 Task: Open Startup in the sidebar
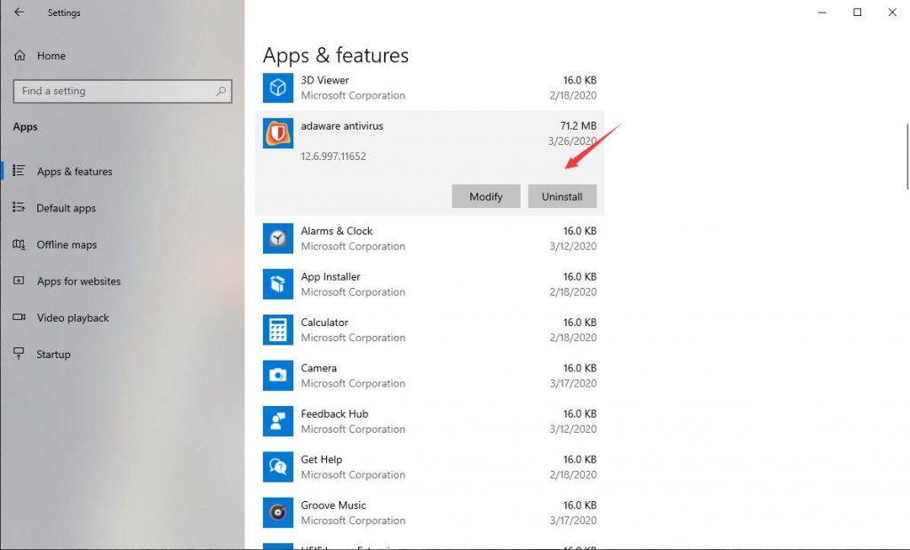53,354
